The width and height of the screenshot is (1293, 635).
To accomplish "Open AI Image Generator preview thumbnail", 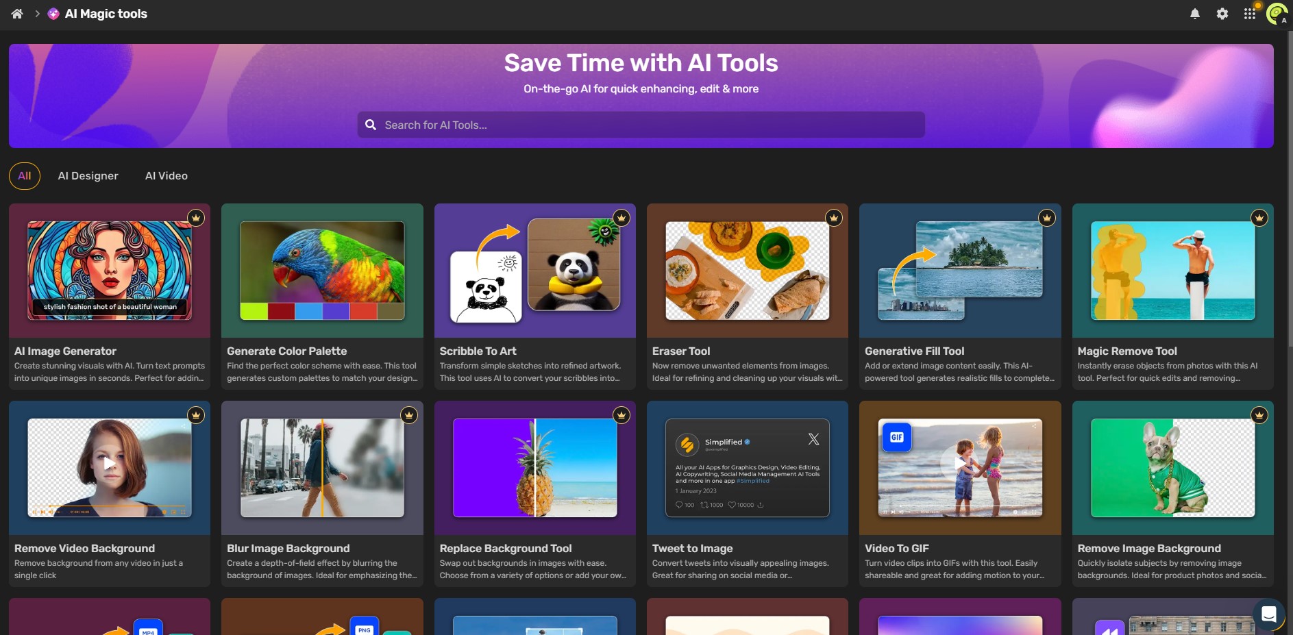I will (110, 271).
